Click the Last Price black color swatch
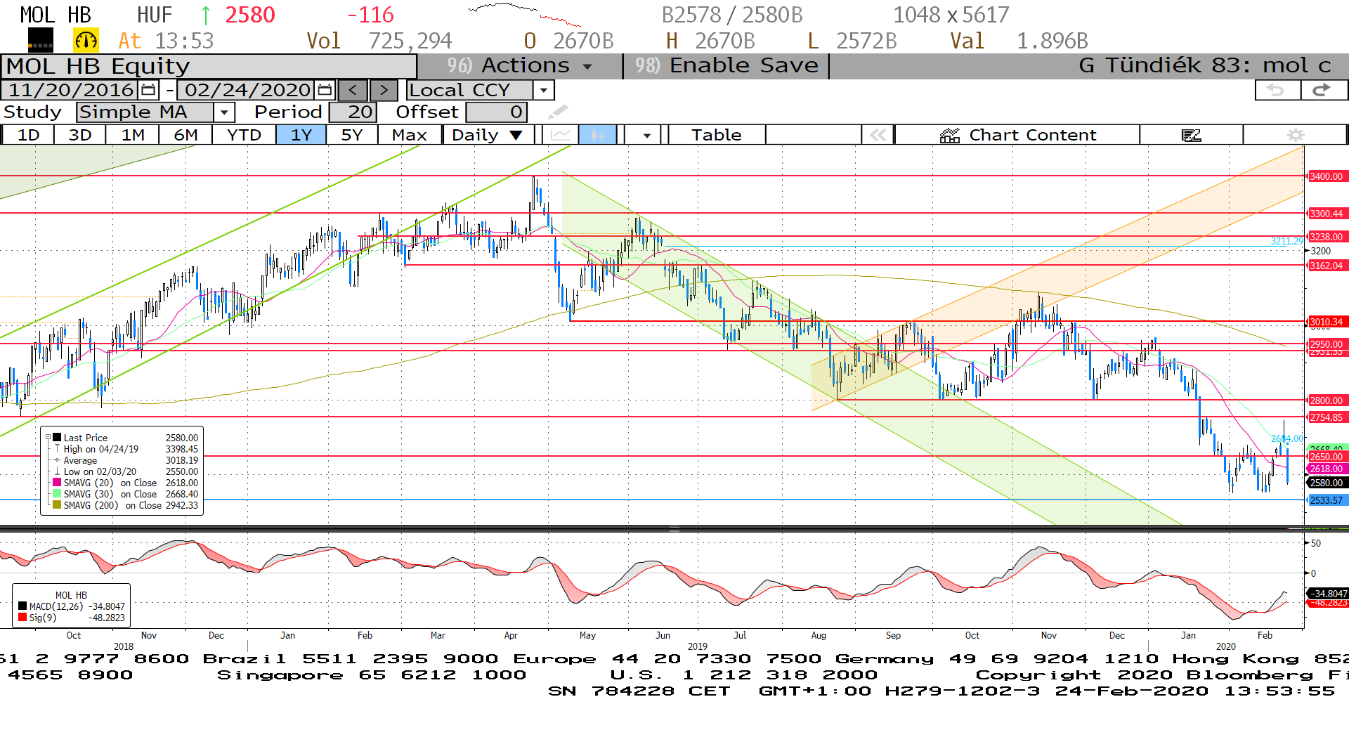 pos(57,438)
